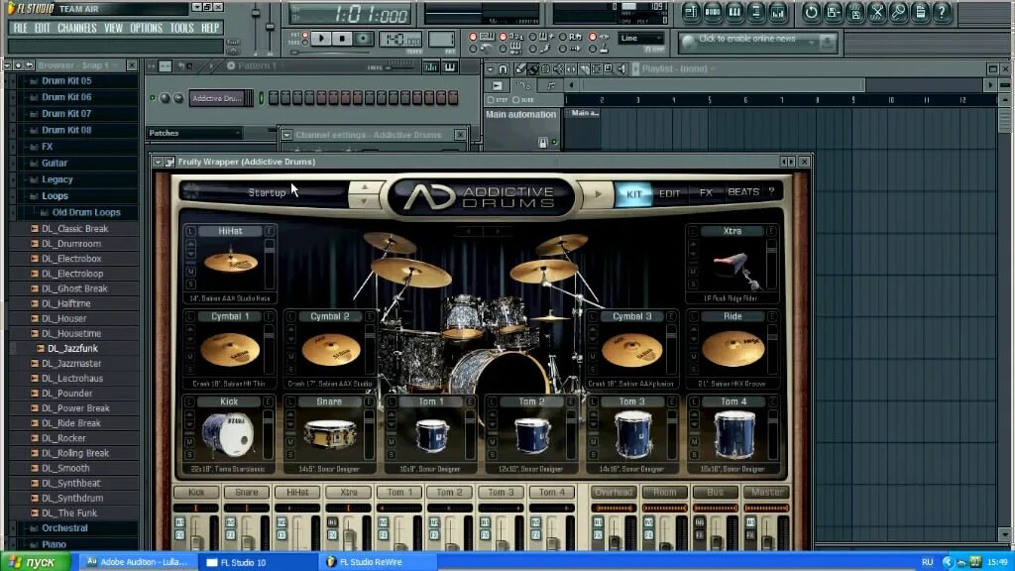Click the Room mixer channel label

[664, 493]
